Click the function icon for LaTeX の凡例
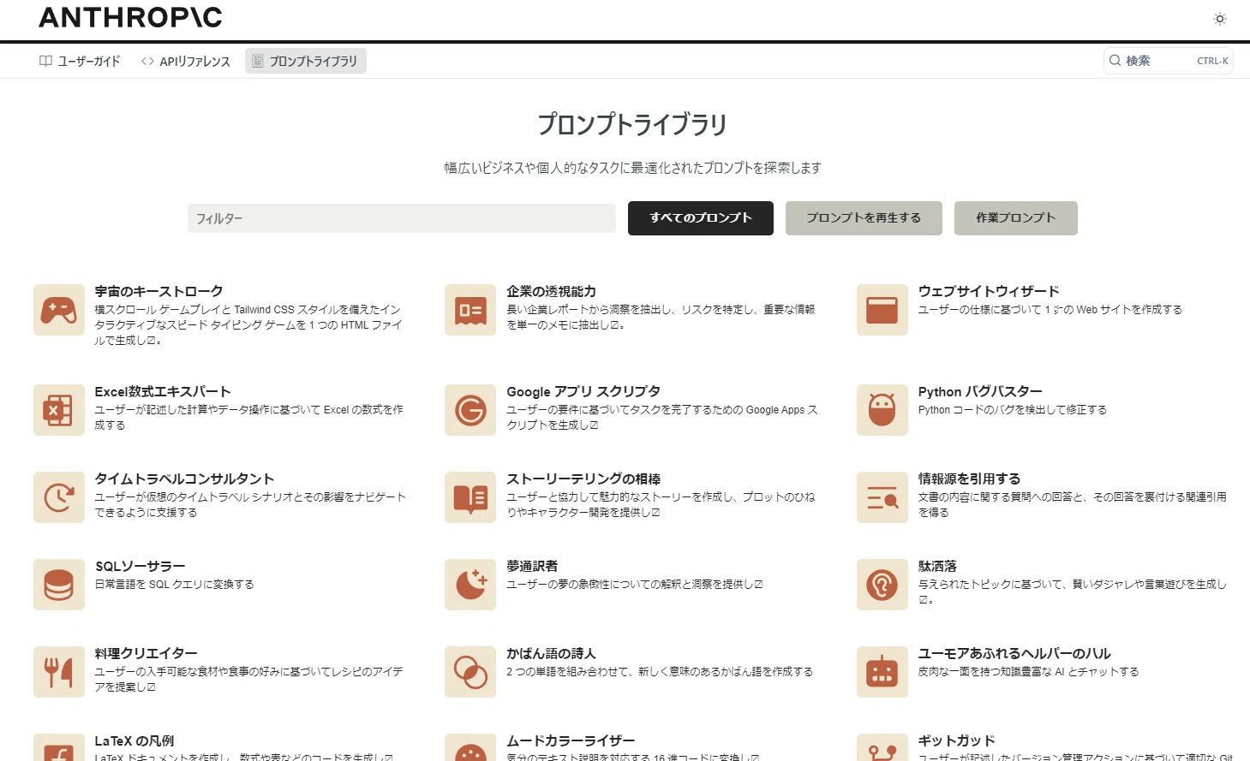1250x761 pixels. (59, 747)
